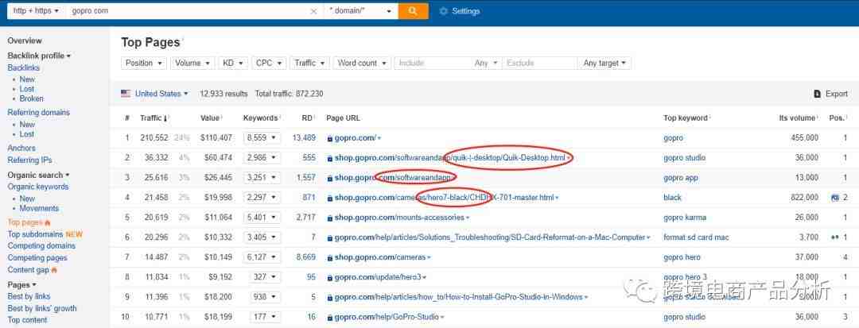Image resolution: width=859 pixels, height=328 pixels.
Task: Click the Export button
Action: tap(831, 94)
